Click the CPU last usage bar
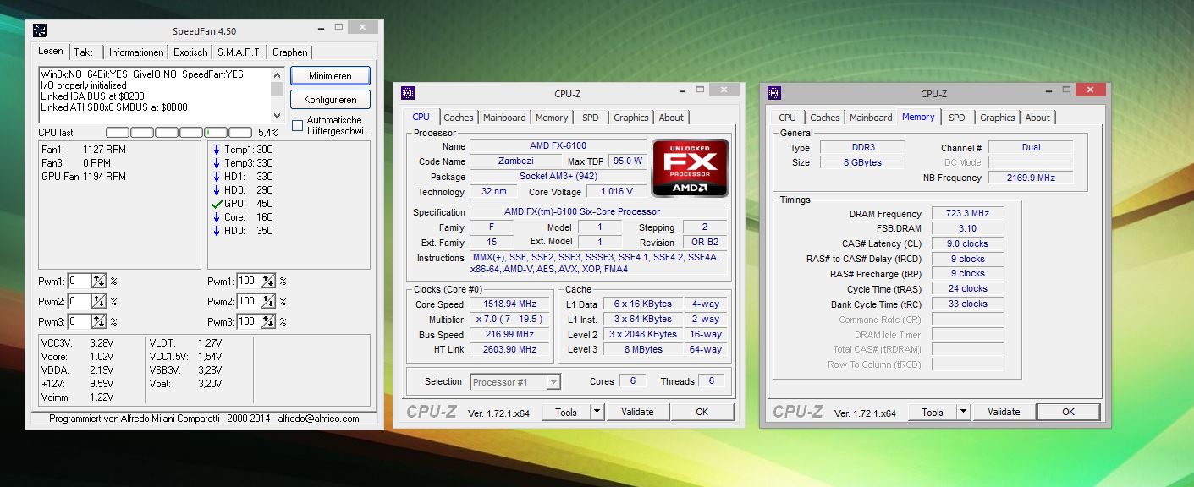Image resolution: width=1194 pixels, height=487 pixels. coord(179,133)
